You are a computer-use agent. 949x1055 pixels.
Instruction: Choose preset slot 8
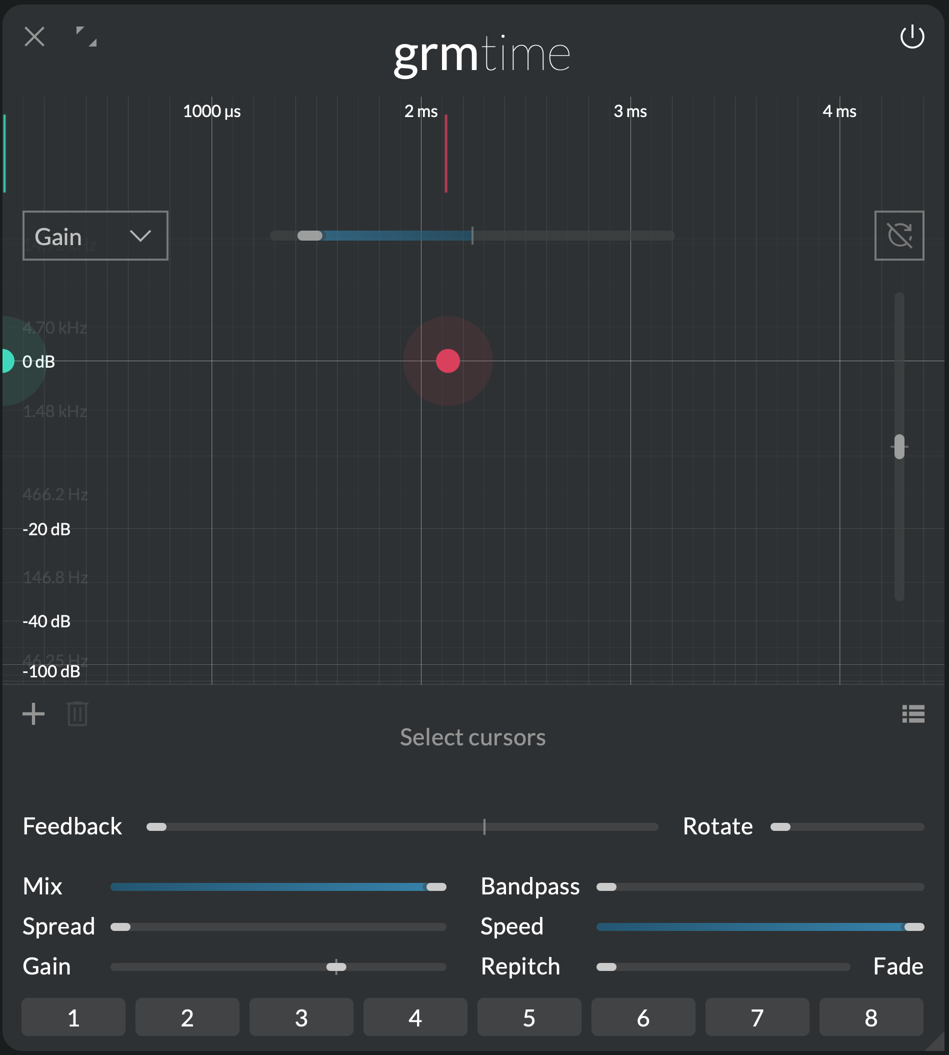click(871, 1017)
